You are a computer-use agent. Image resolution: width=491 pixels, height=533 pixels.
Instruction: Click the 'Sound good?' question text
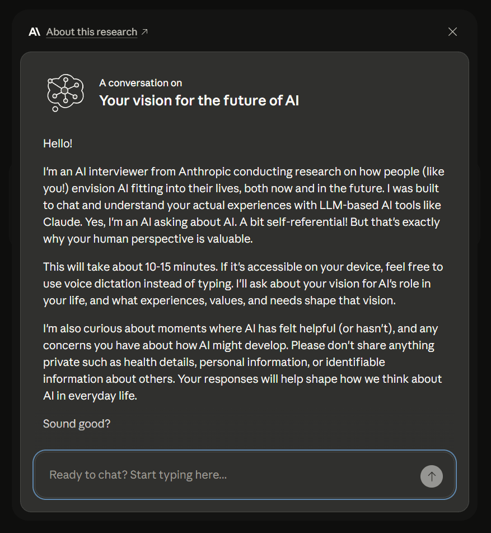point(77,424)
